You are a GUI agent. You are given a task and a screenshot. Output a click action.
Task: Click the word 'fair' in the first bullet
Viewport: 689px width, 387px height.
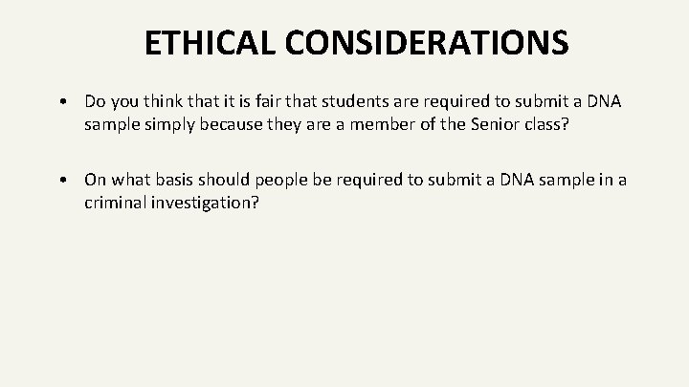click(268, 101)
